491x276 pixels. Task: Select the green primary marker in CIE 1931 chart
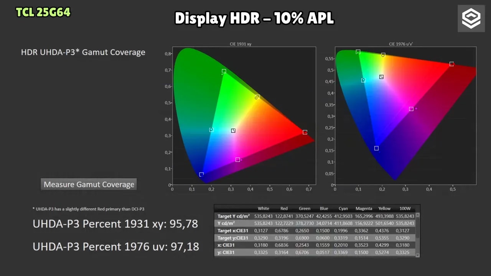point(224,71)
